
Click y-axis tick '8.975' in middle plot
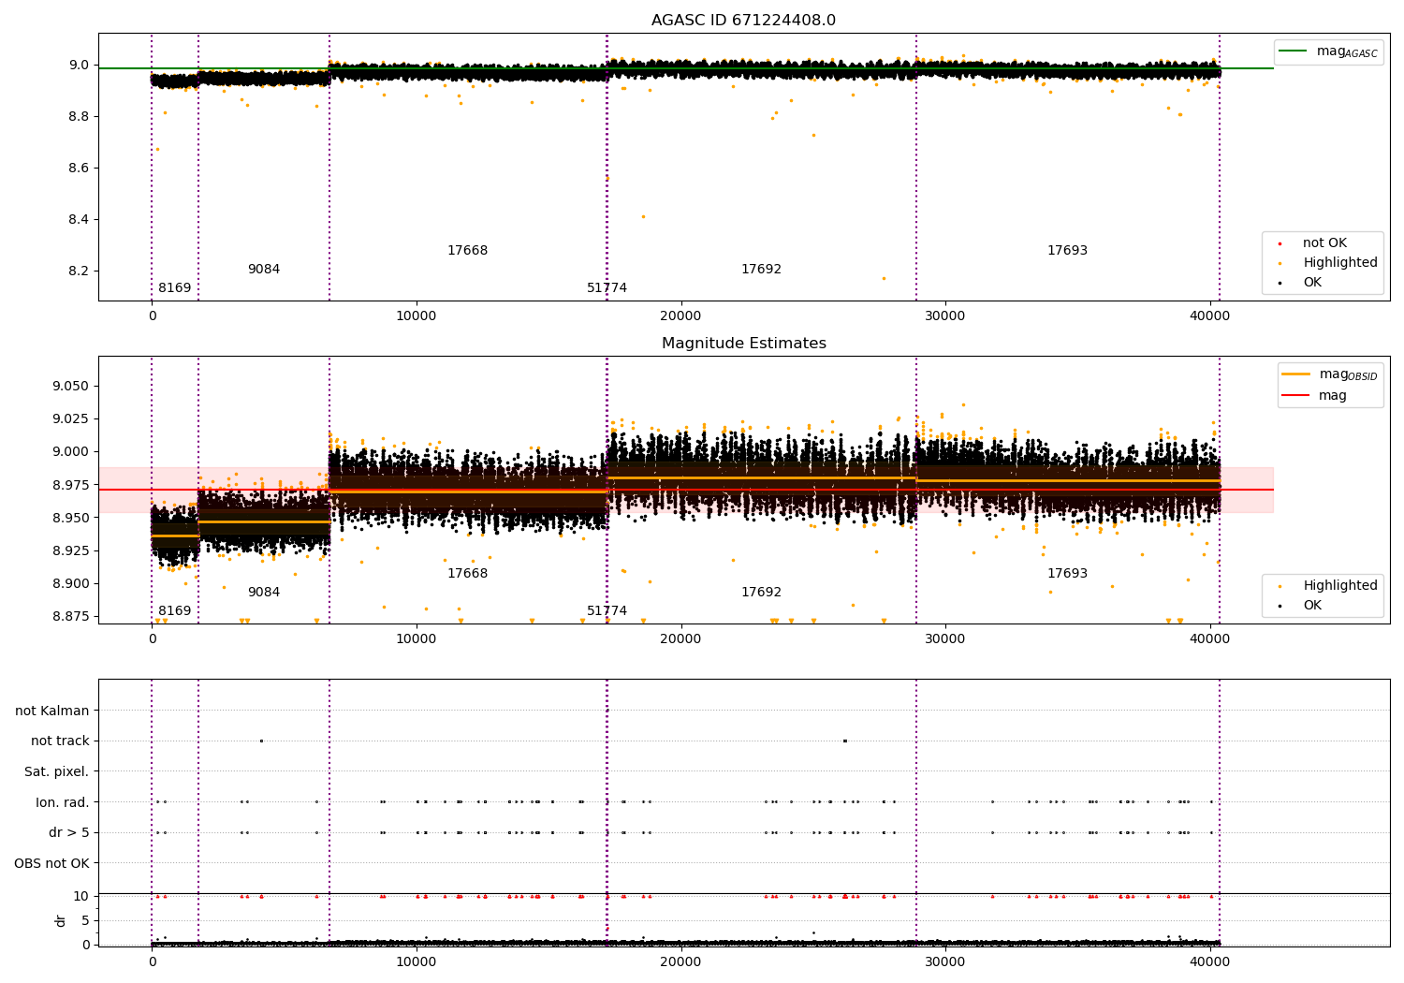tap(70, 485)
